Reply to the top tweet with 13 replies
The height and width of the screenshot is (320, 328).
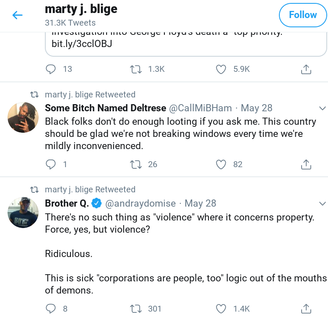point(50,69)
